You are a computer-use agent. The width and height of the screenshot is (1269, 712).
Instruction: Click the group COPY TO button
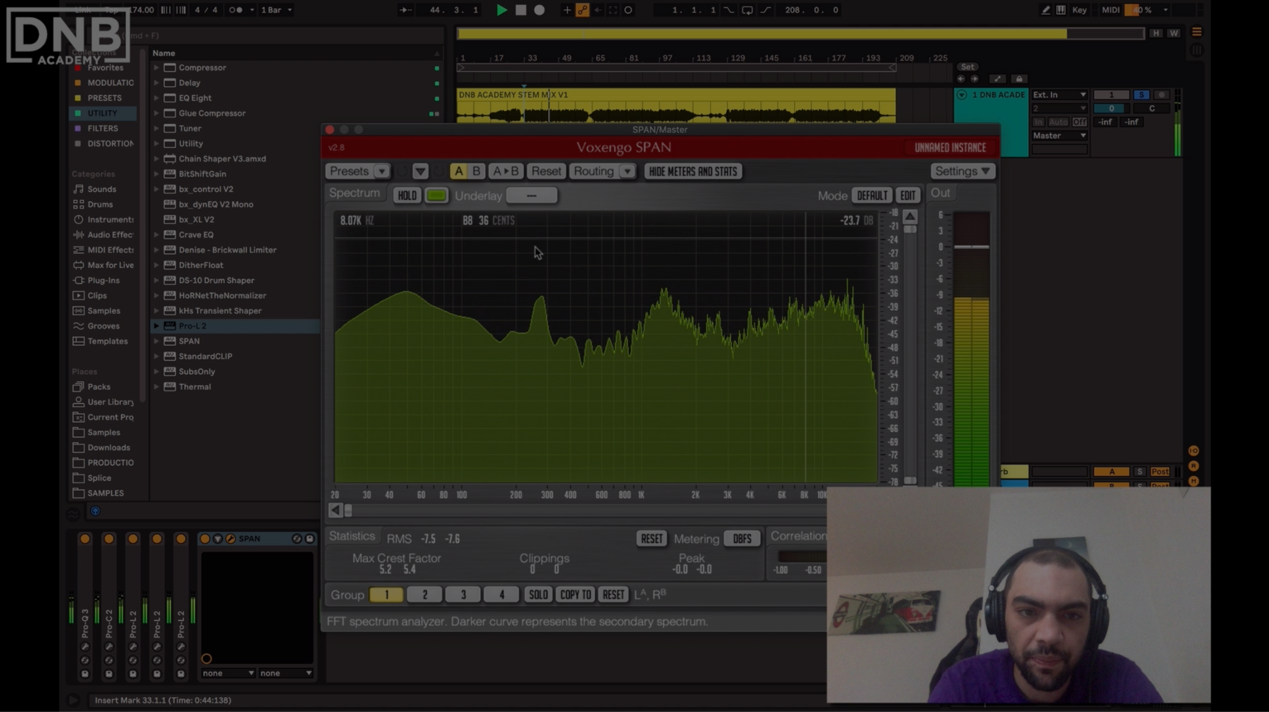[576, 595]
